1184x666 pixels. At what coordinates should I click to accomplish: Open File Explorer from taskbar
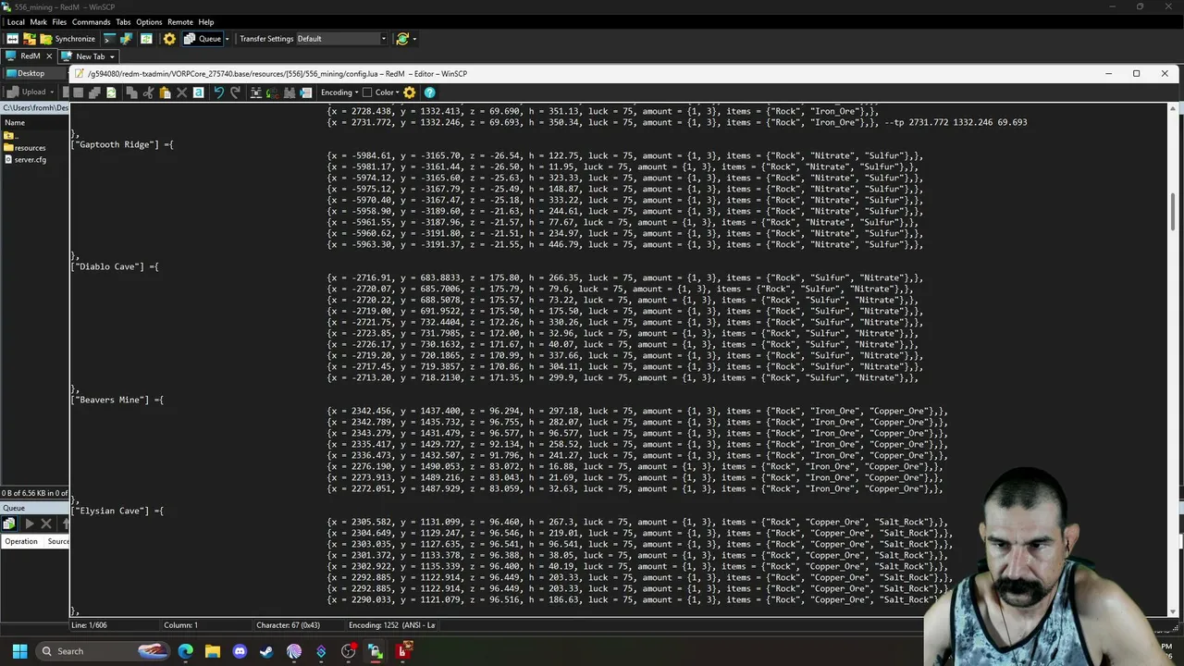point(213,651)
